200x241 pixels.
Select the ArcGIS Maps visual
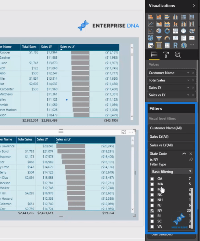click(183, 45)
